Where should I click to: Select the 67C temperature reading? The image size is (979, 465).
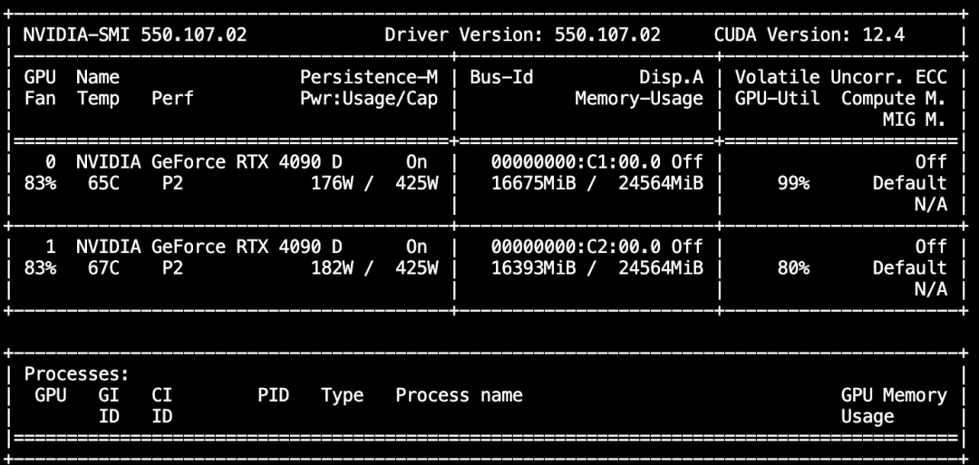pyautogui.click(x=103, y=267)
